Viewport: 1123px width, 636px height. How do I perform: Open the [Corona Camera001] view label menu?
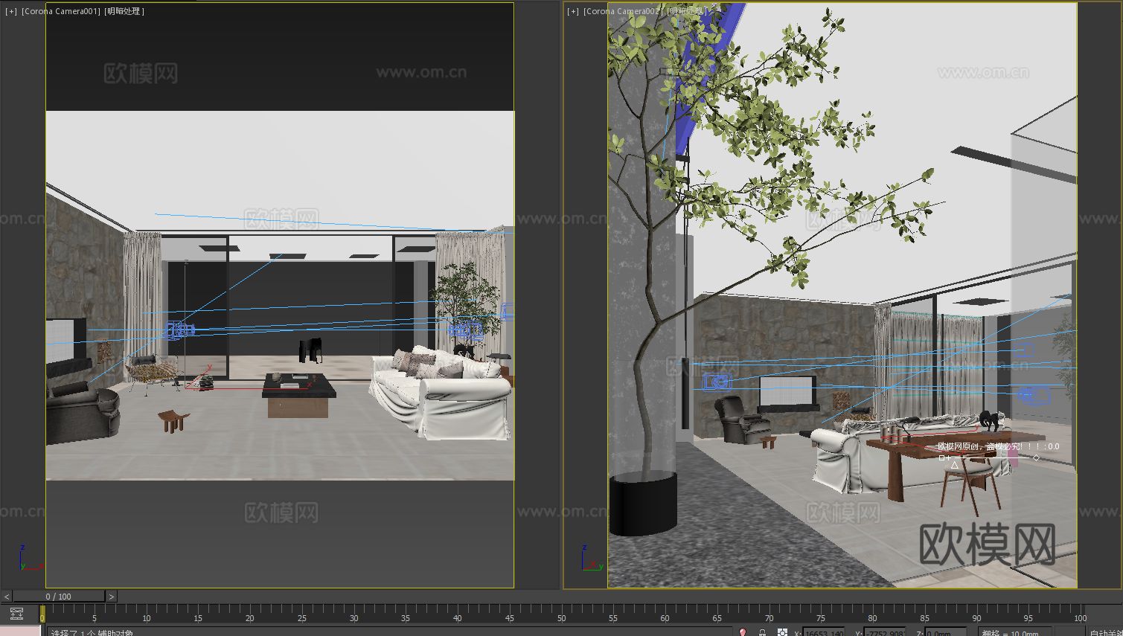point(60,11)
